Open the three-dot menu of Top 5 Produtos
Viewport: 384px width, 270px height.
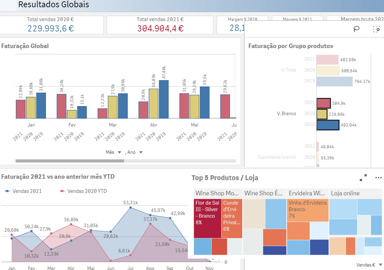pos(378,178)
